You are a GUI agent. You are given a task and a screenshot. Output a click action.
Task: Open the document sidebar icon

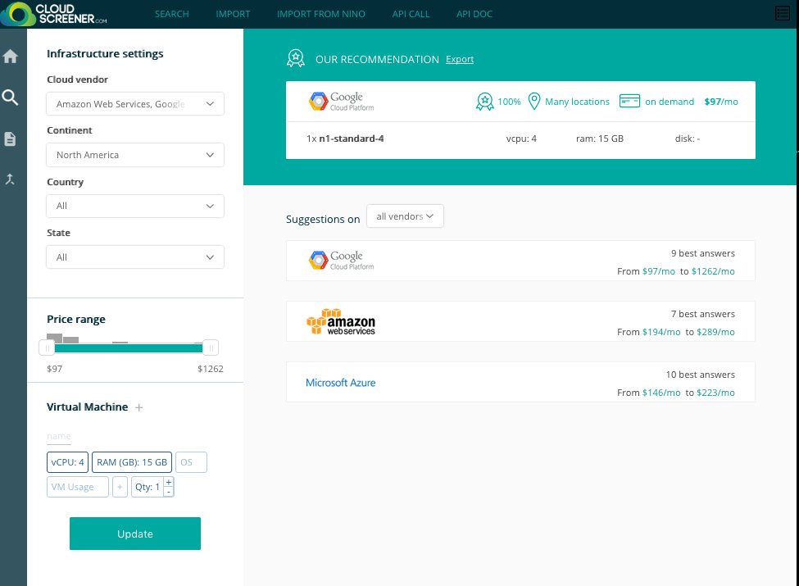10,139
